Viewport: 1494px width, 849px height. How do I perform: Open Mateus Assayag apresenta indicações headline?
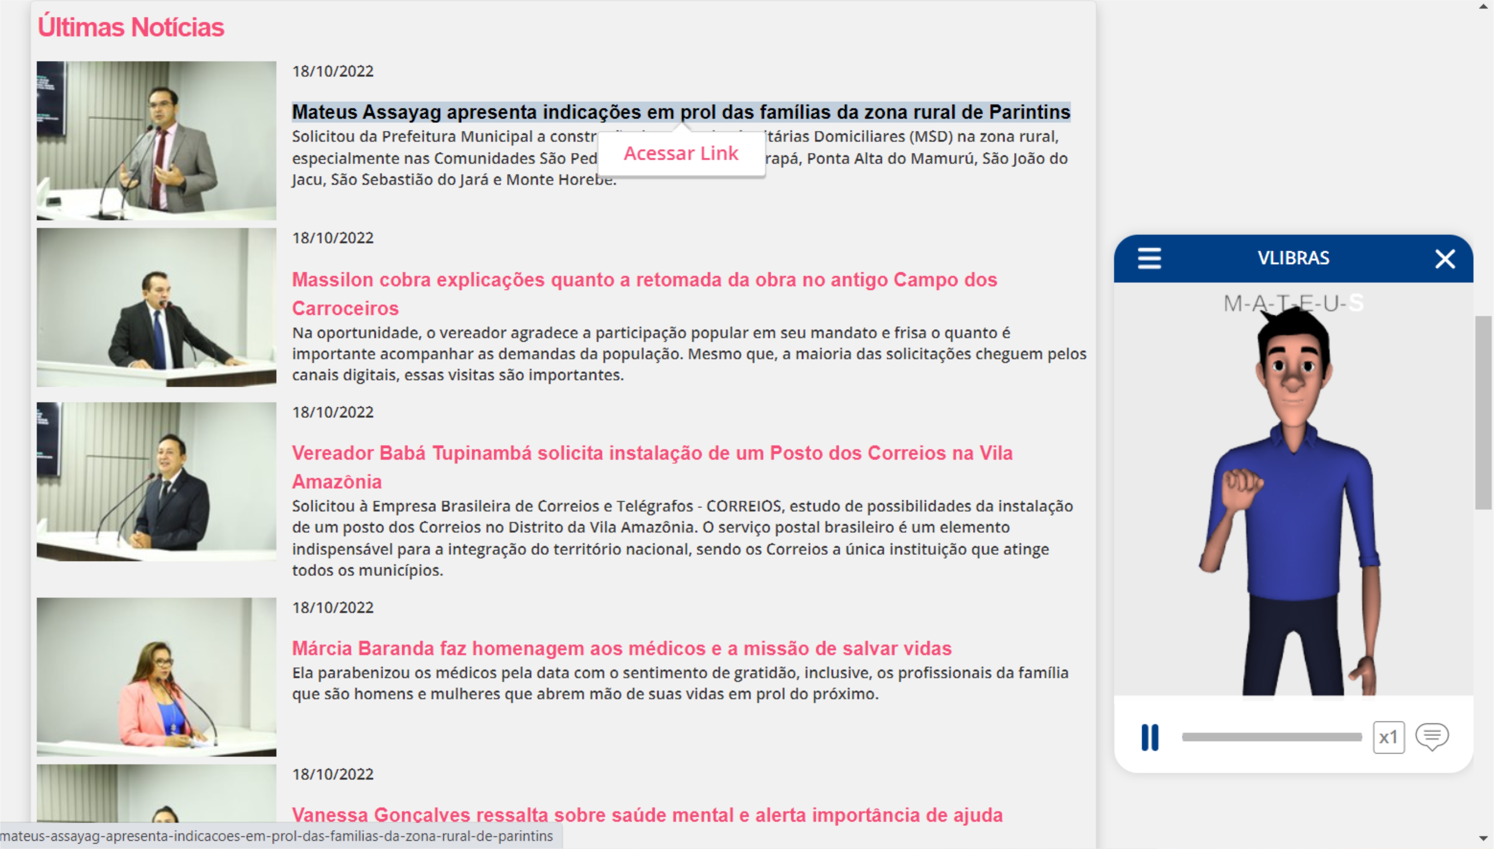pyautogui.click(x=681, y=111)
